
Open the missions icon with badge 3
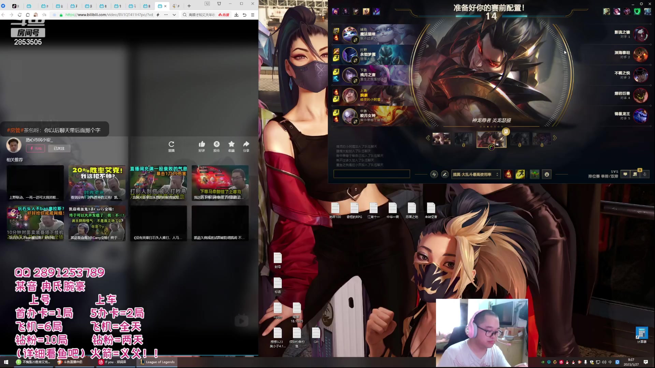pyautogui.click(x=635, y=174)
